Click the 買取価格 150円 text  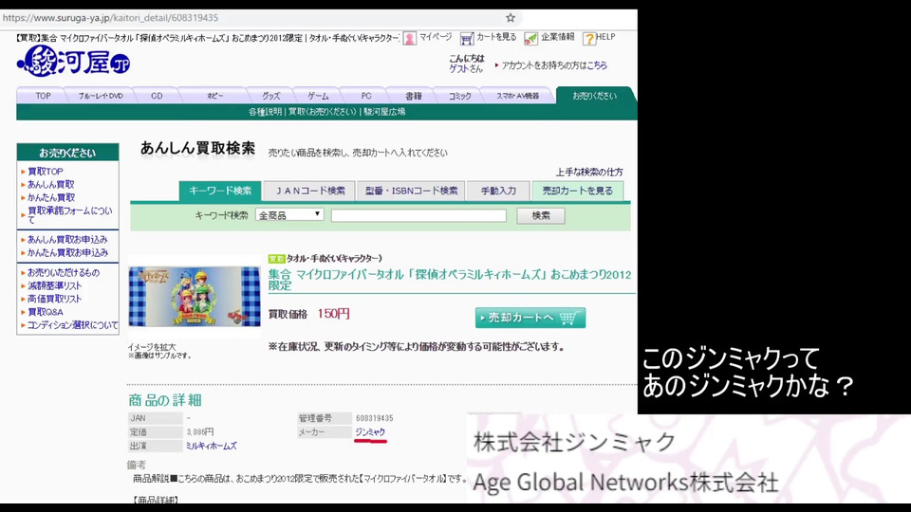pyautogui.click(x=308, y=314)
